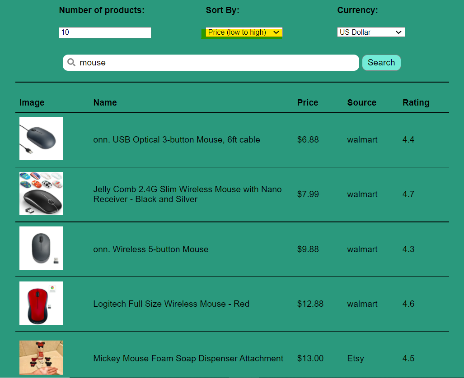
Task: Open the Currency US Dollar dropdown
Action: pyautogui.click(x=371, y=32)
